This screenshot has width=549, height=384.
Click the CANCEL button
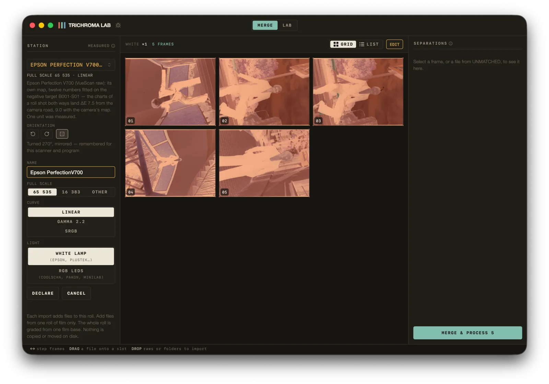pos(76,293)
